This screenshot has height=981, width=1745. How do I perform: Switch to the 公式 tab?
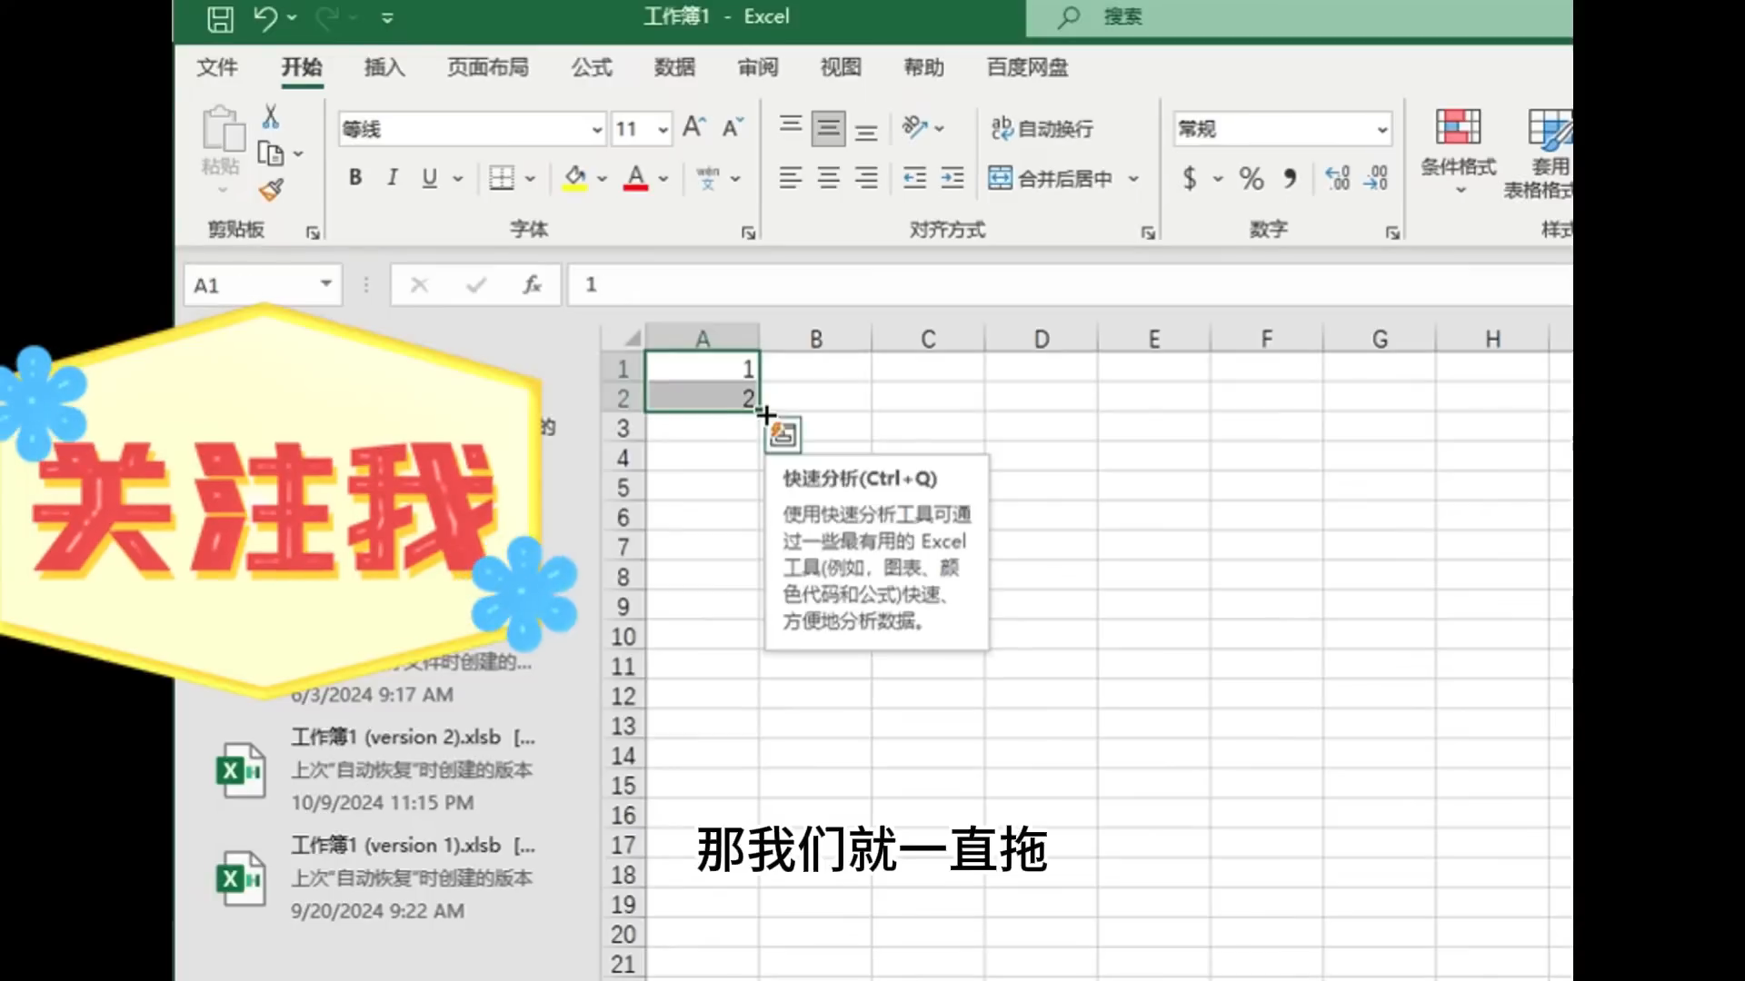592,67
